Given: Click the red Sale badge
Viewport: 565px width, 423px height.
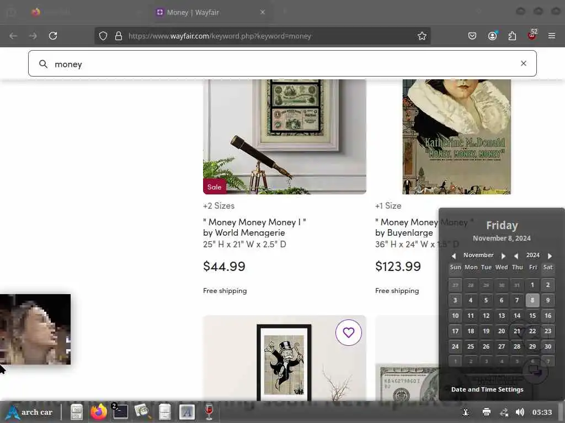Looking at the screenshot, I should 215,187.
